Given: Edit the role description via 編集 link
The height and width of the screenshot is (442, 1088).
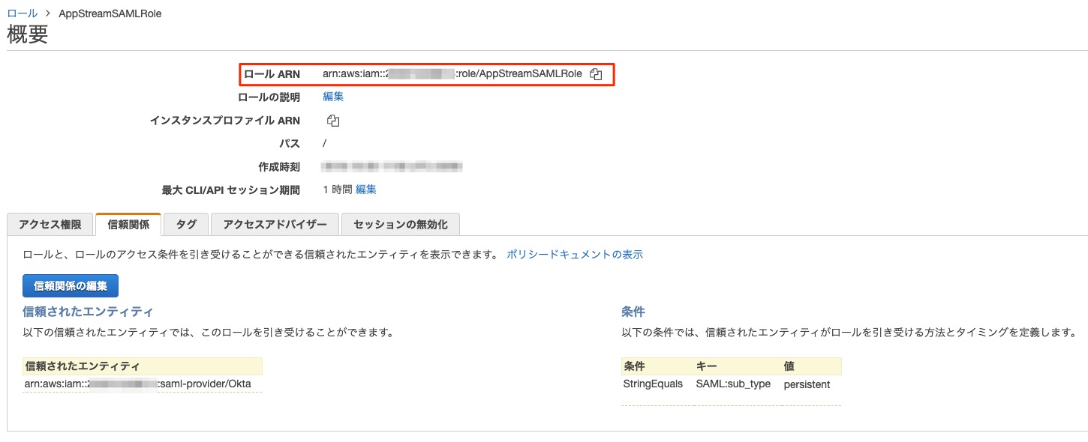Looking at the screenshot, I should pos(333,96).
